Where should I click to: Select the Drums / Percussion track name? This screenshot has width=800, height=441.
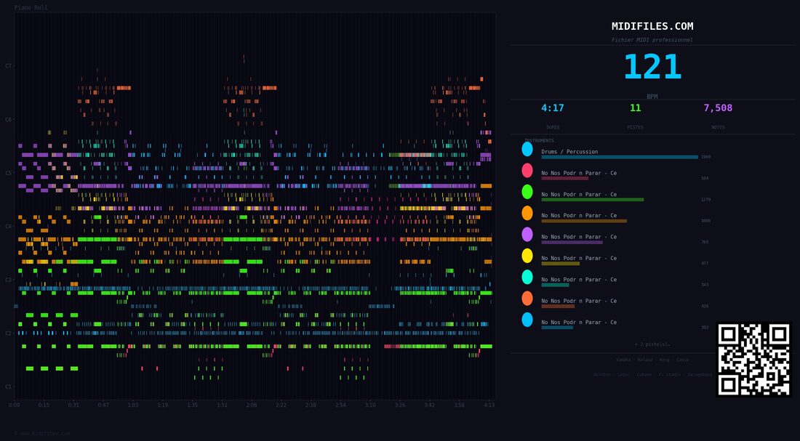(x=569, y=151)
